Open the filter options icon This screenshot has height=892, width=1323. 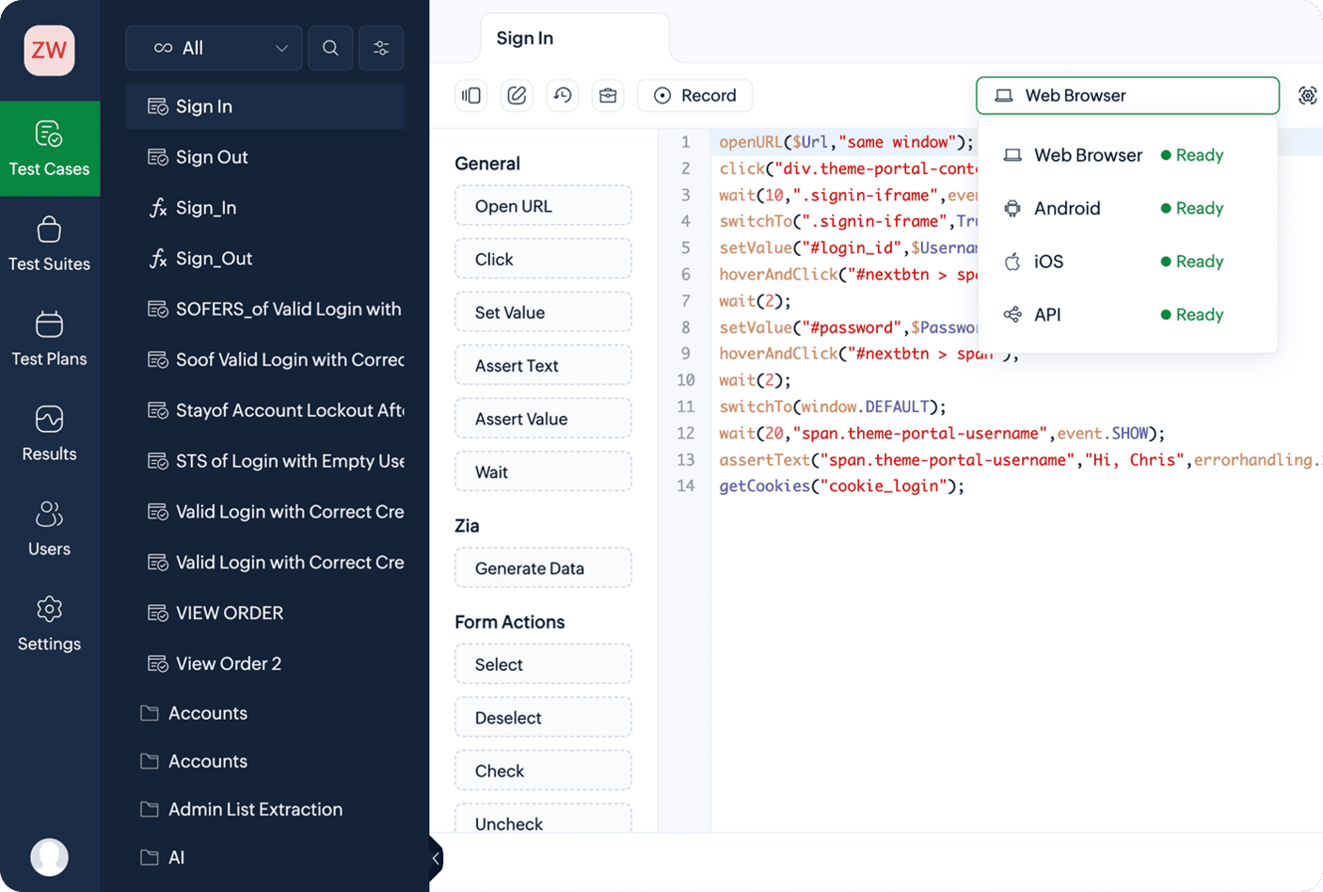click(x=381, y=48)
